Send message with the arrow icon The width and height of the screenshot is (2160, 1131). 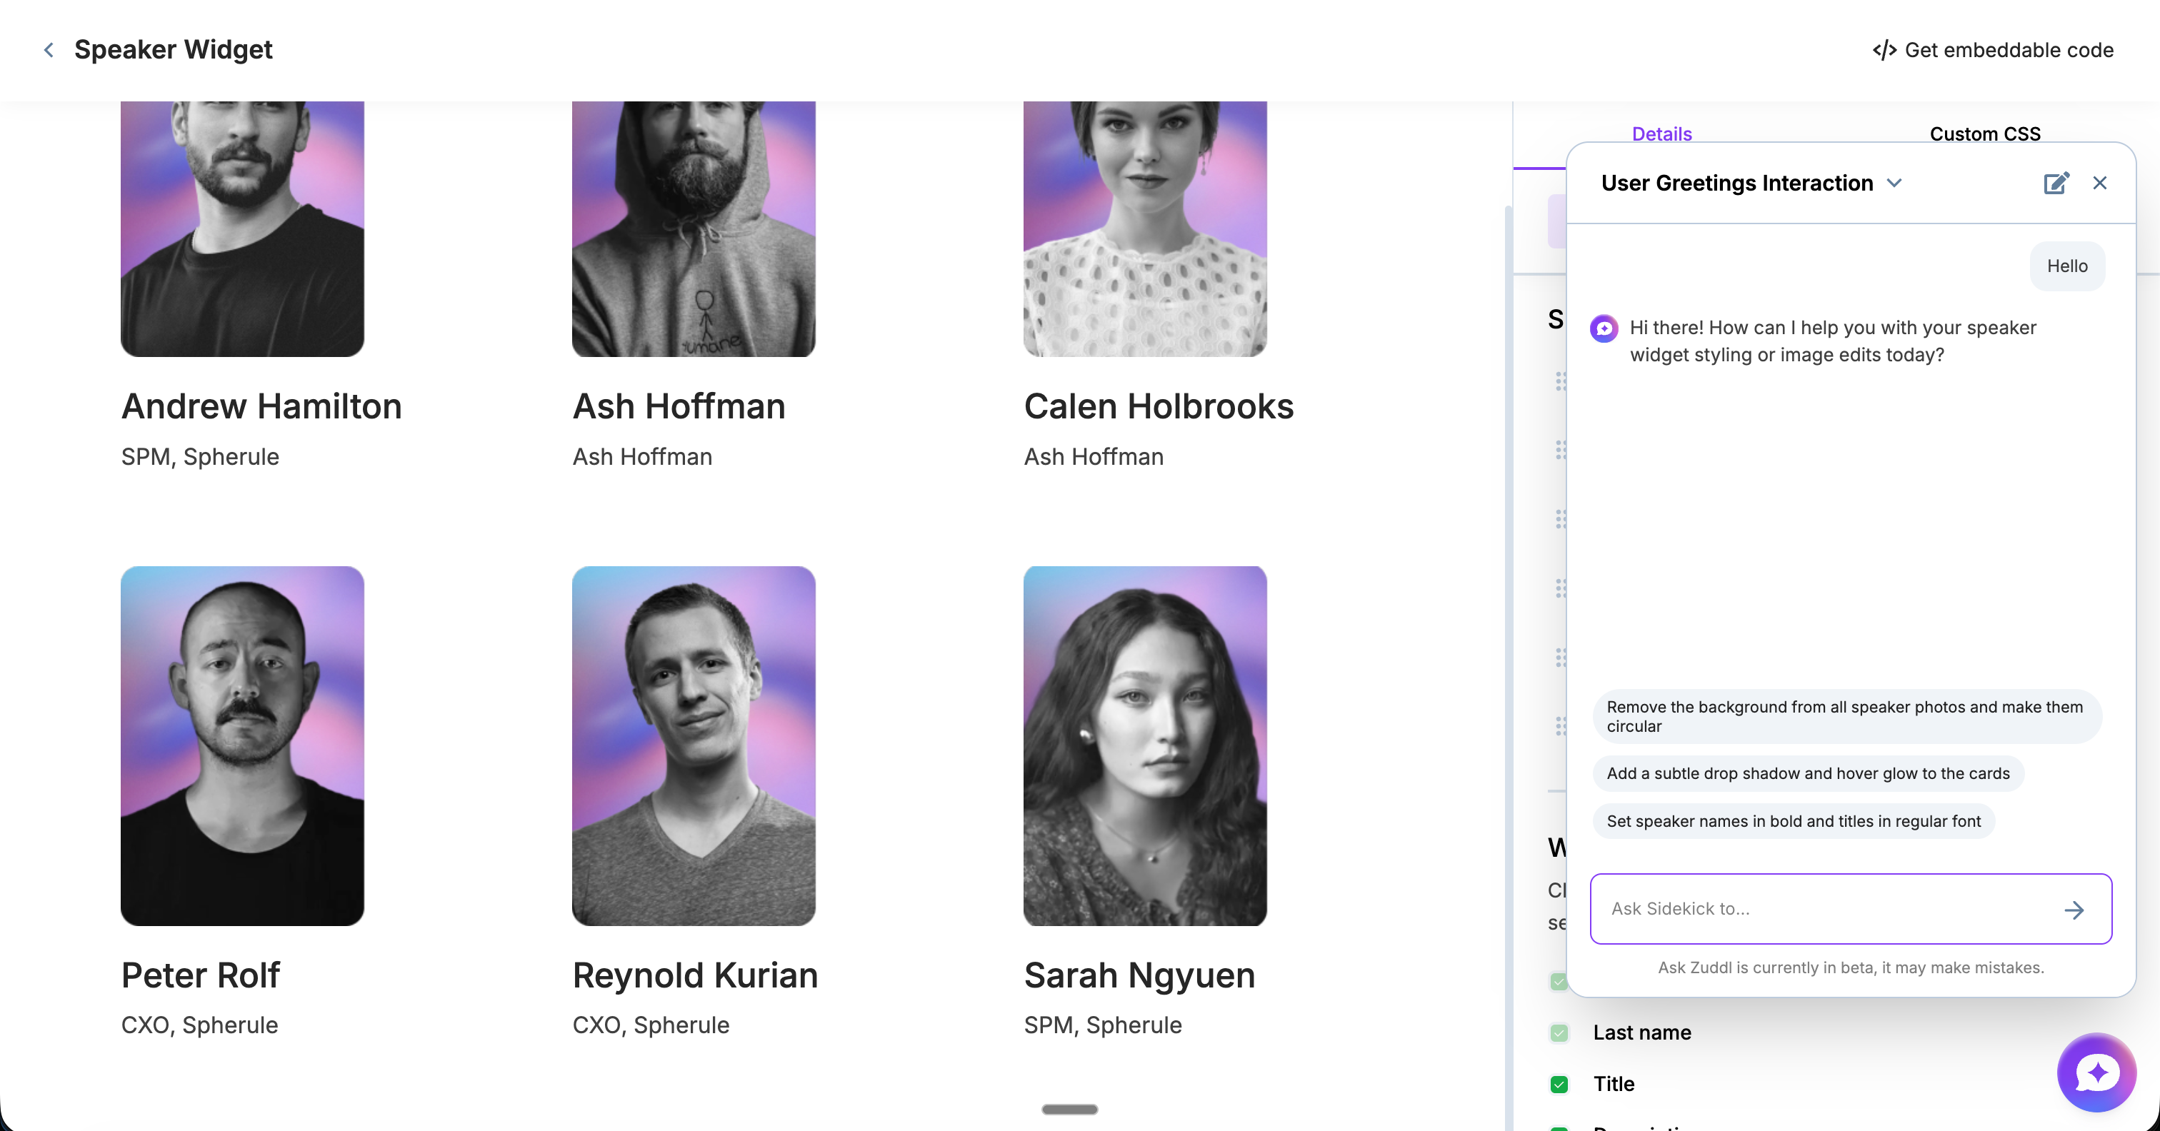click(2074, 910)
